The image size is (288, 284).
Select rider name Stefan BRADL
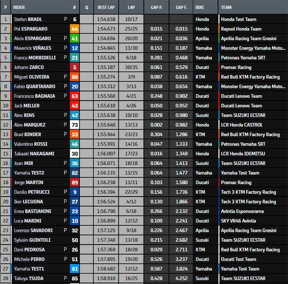click(x=28, y=19)
